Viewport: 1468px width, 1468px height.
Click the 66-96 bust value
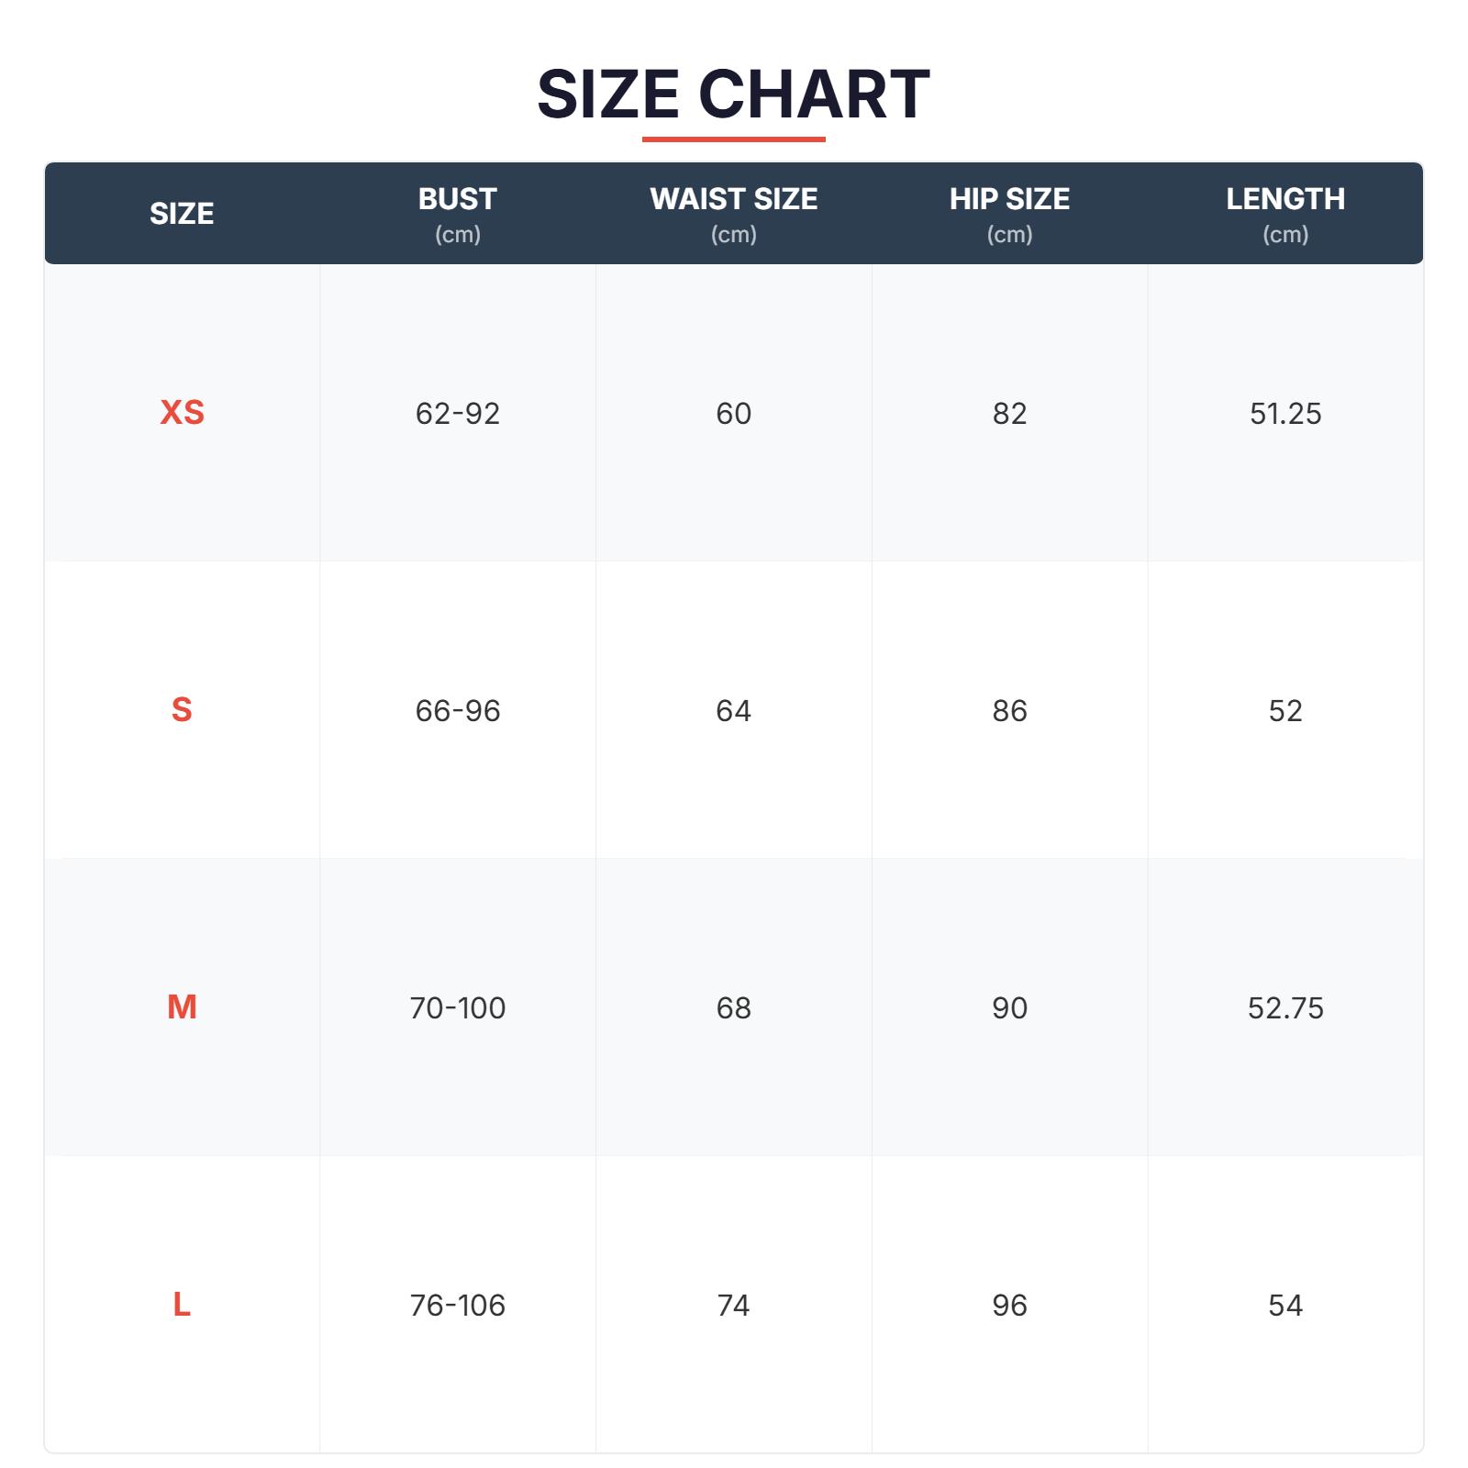457,711
